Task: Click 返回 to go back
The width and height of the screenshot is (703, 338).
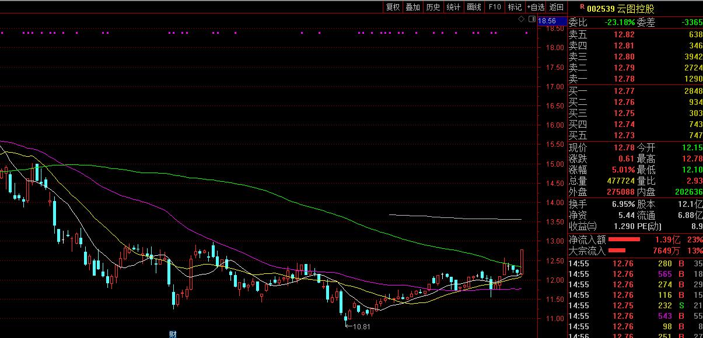Action: [x=557, y=7]
